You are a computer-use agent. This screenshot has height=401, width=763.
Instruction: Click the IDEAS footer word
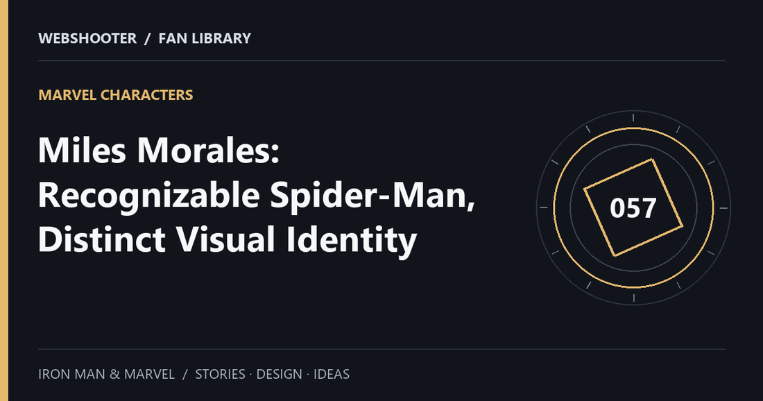point(332,374)
